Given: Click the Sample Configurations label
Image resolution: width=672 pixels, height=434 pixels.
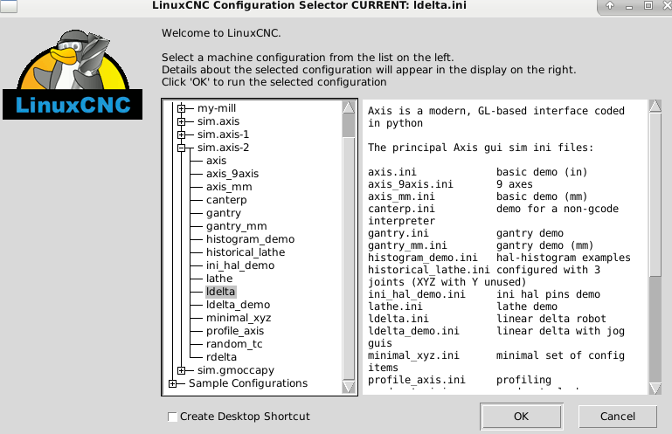Looking at the screenshot, I should point(248,383).
